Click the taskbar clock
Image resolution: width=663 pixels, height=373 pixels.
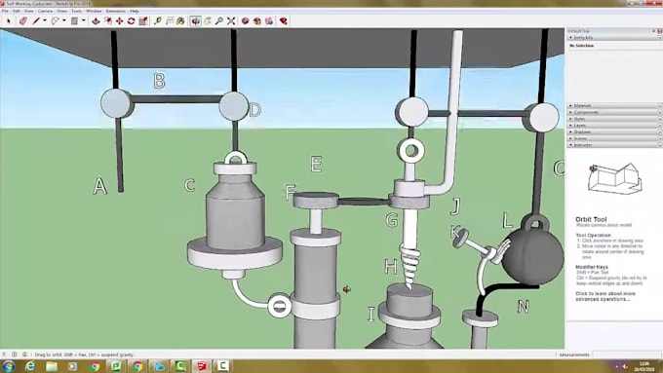pos(644,366)
